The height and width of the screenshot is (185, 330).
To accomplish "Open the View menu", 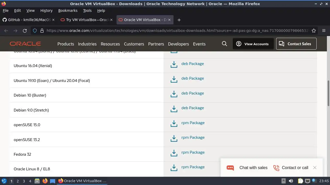I will pyautogui.click(x=30, y=11).
